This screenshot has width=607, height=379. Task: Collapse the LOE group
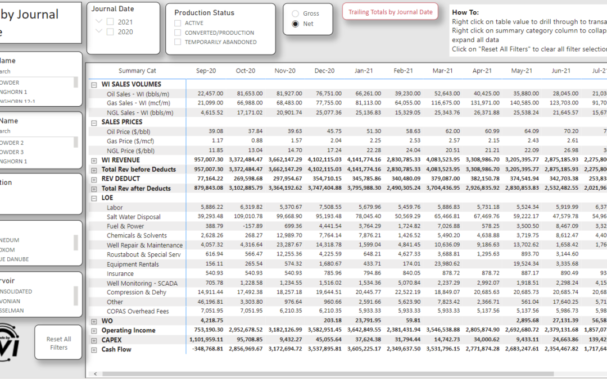pyautogui.click(x=94, y=198)
